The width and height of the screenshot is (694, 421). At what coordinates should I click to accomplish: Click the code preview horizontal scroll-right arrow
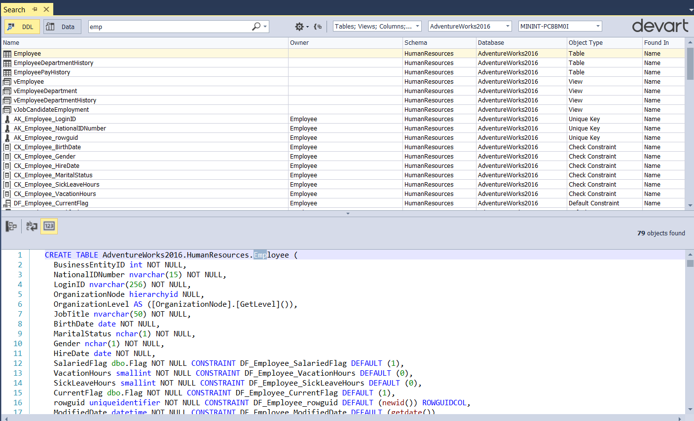[680, 419]
